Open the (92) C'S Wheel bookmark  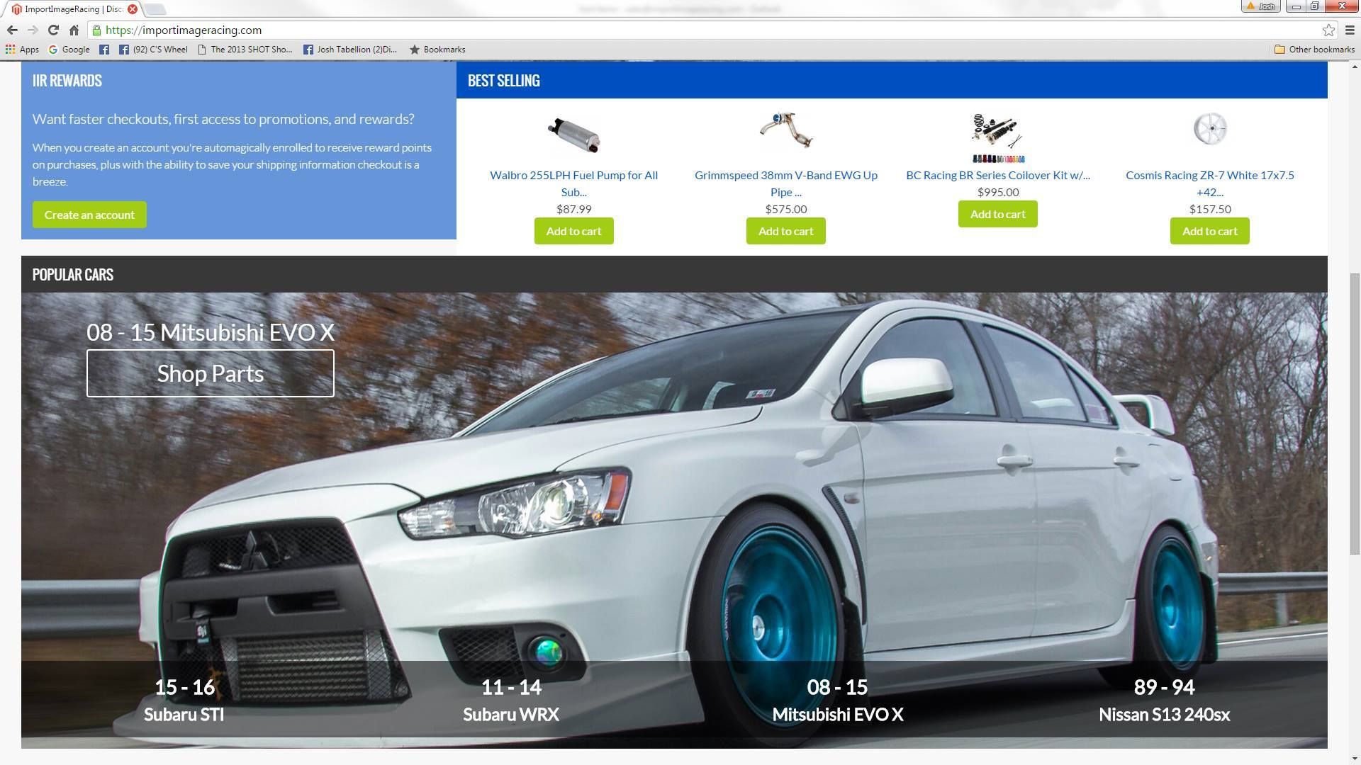click(153, 50)
